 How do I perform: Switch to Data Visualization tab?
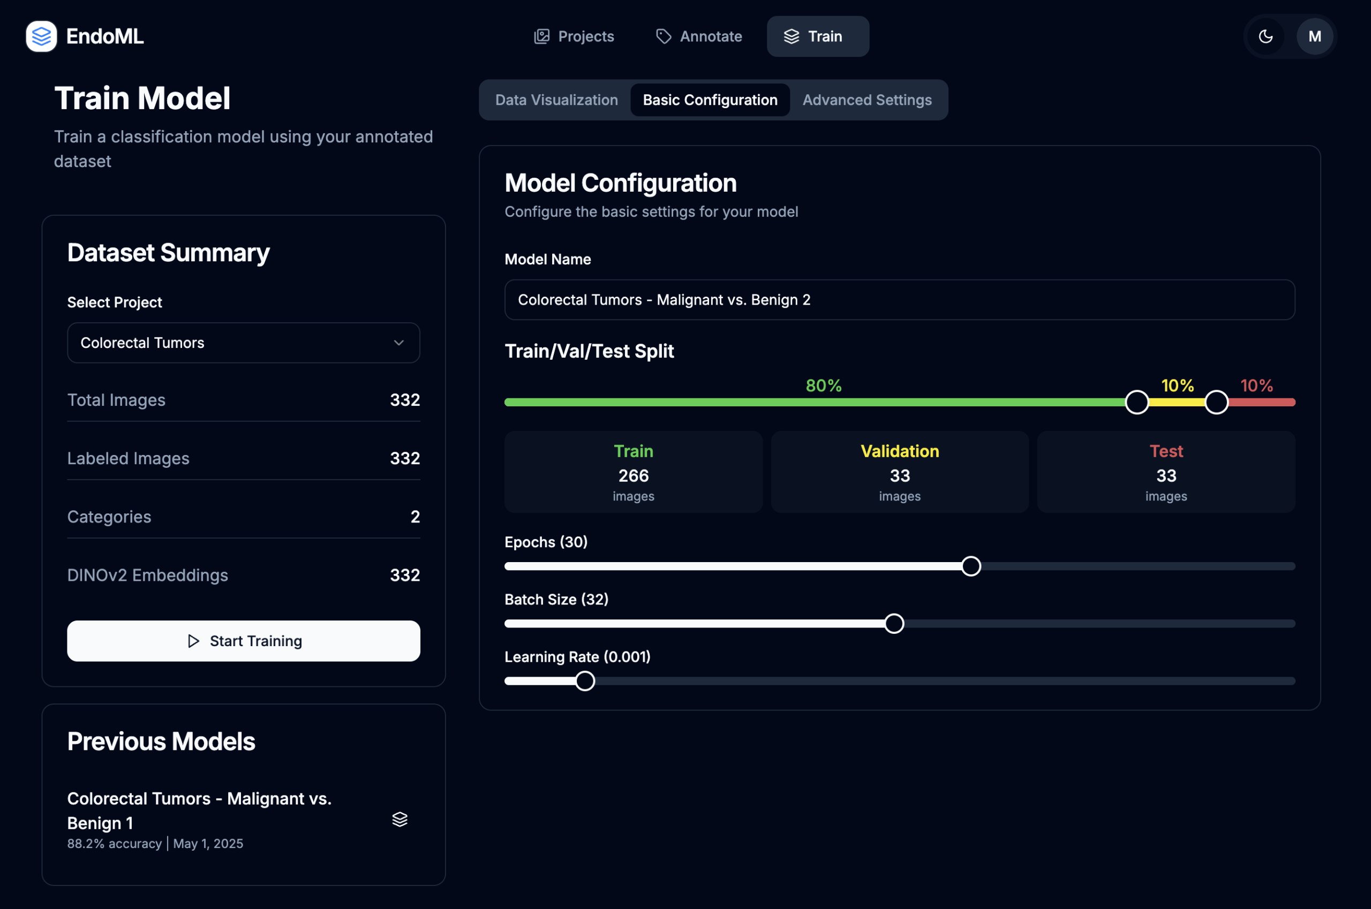555,100
